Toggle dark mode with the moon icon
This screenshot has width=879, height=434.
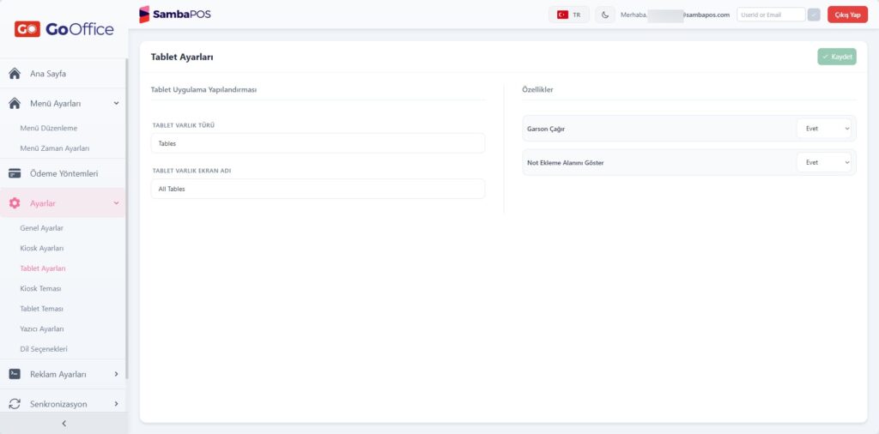(605, 15)
